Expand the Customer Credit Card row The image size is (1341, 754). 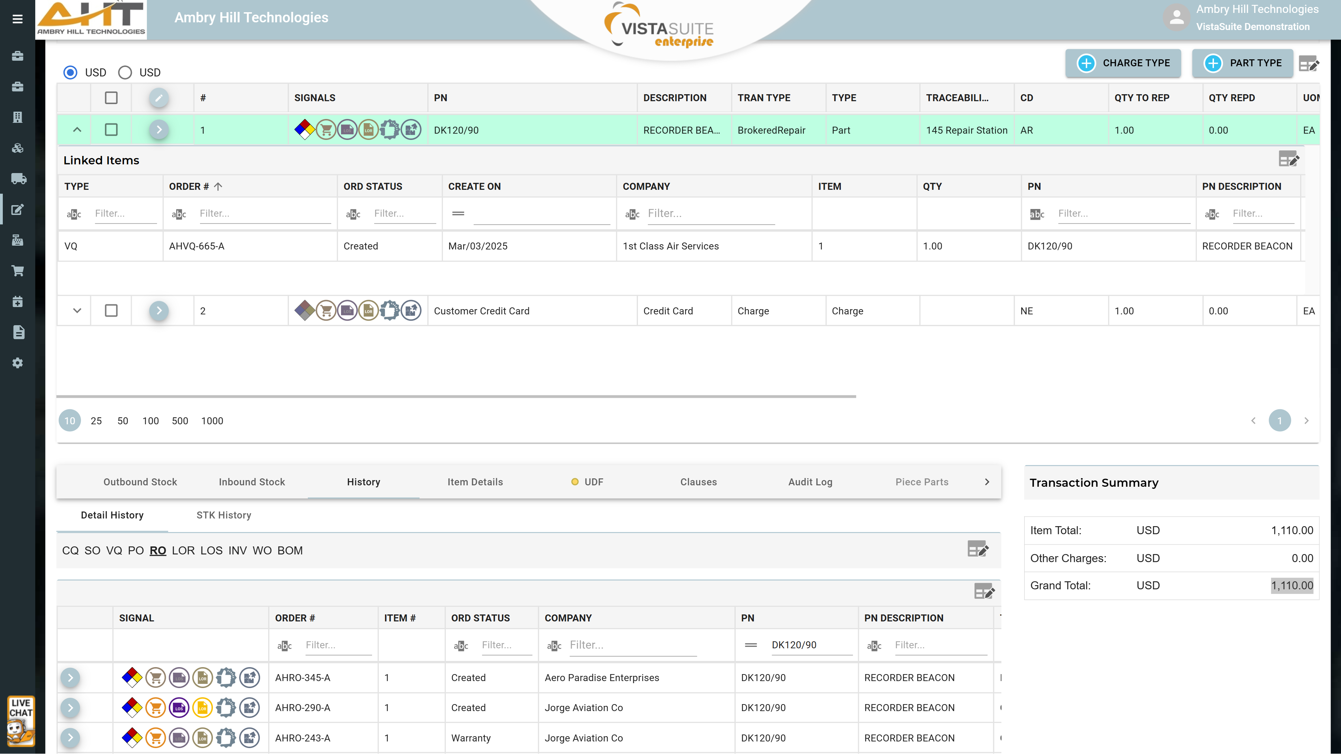point(77,311)
